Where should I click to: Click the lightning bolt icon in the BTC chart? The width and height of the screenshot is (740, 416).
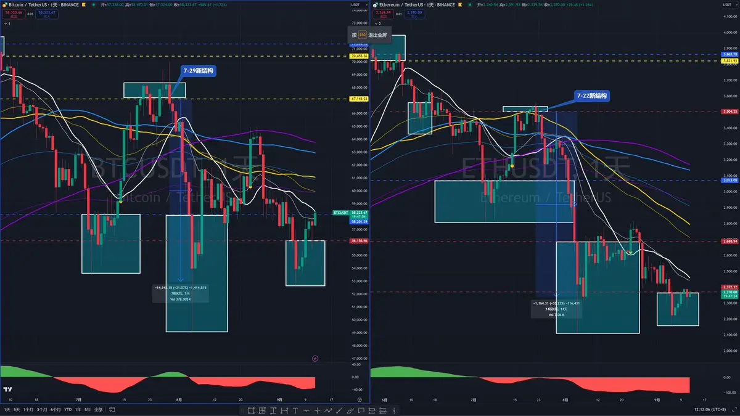pos(315,358)
